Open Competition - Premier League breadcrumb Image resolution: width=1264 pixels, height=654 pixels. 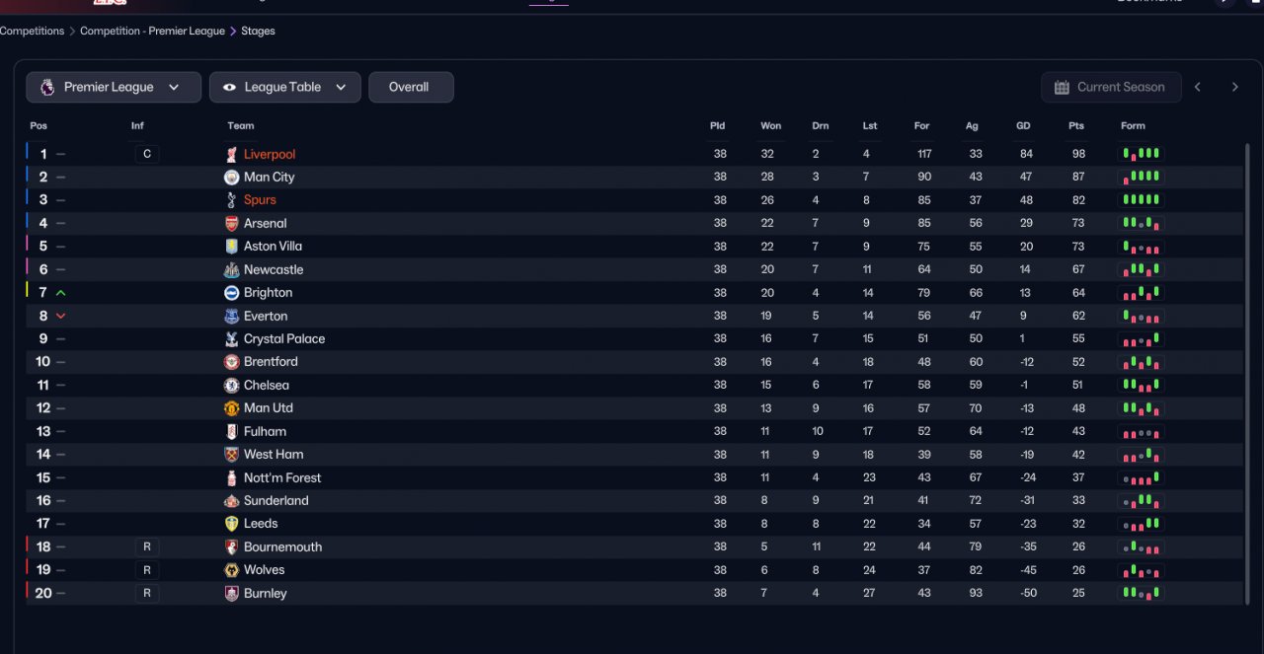(x=152, y=31)
